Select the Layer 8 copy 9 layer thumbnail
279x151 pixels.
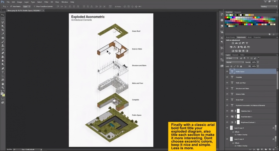pyautogui.click(x=231, y=128)
